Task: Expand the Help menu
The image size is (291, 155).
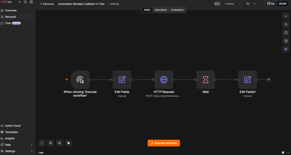Action: pos(17,144)
